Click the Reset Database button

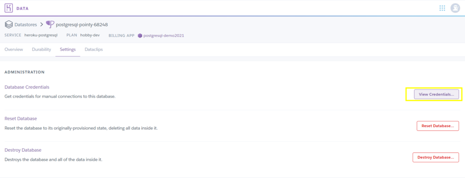[438, 126]
